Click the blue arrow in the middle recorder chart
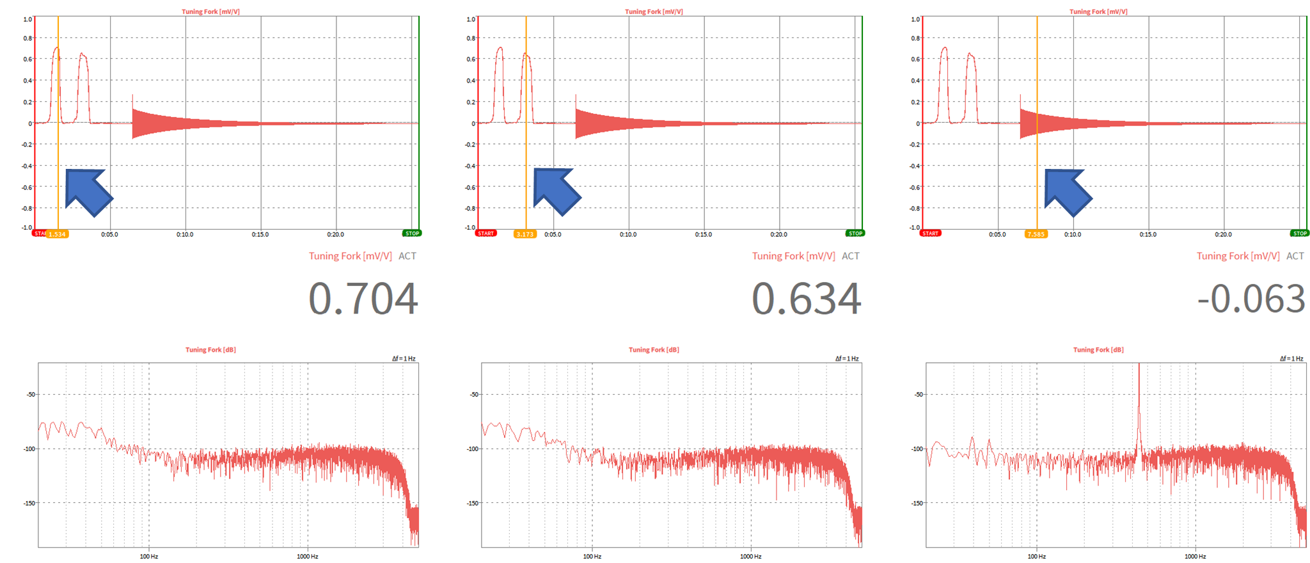1310x563 pixels. [555, 190]
